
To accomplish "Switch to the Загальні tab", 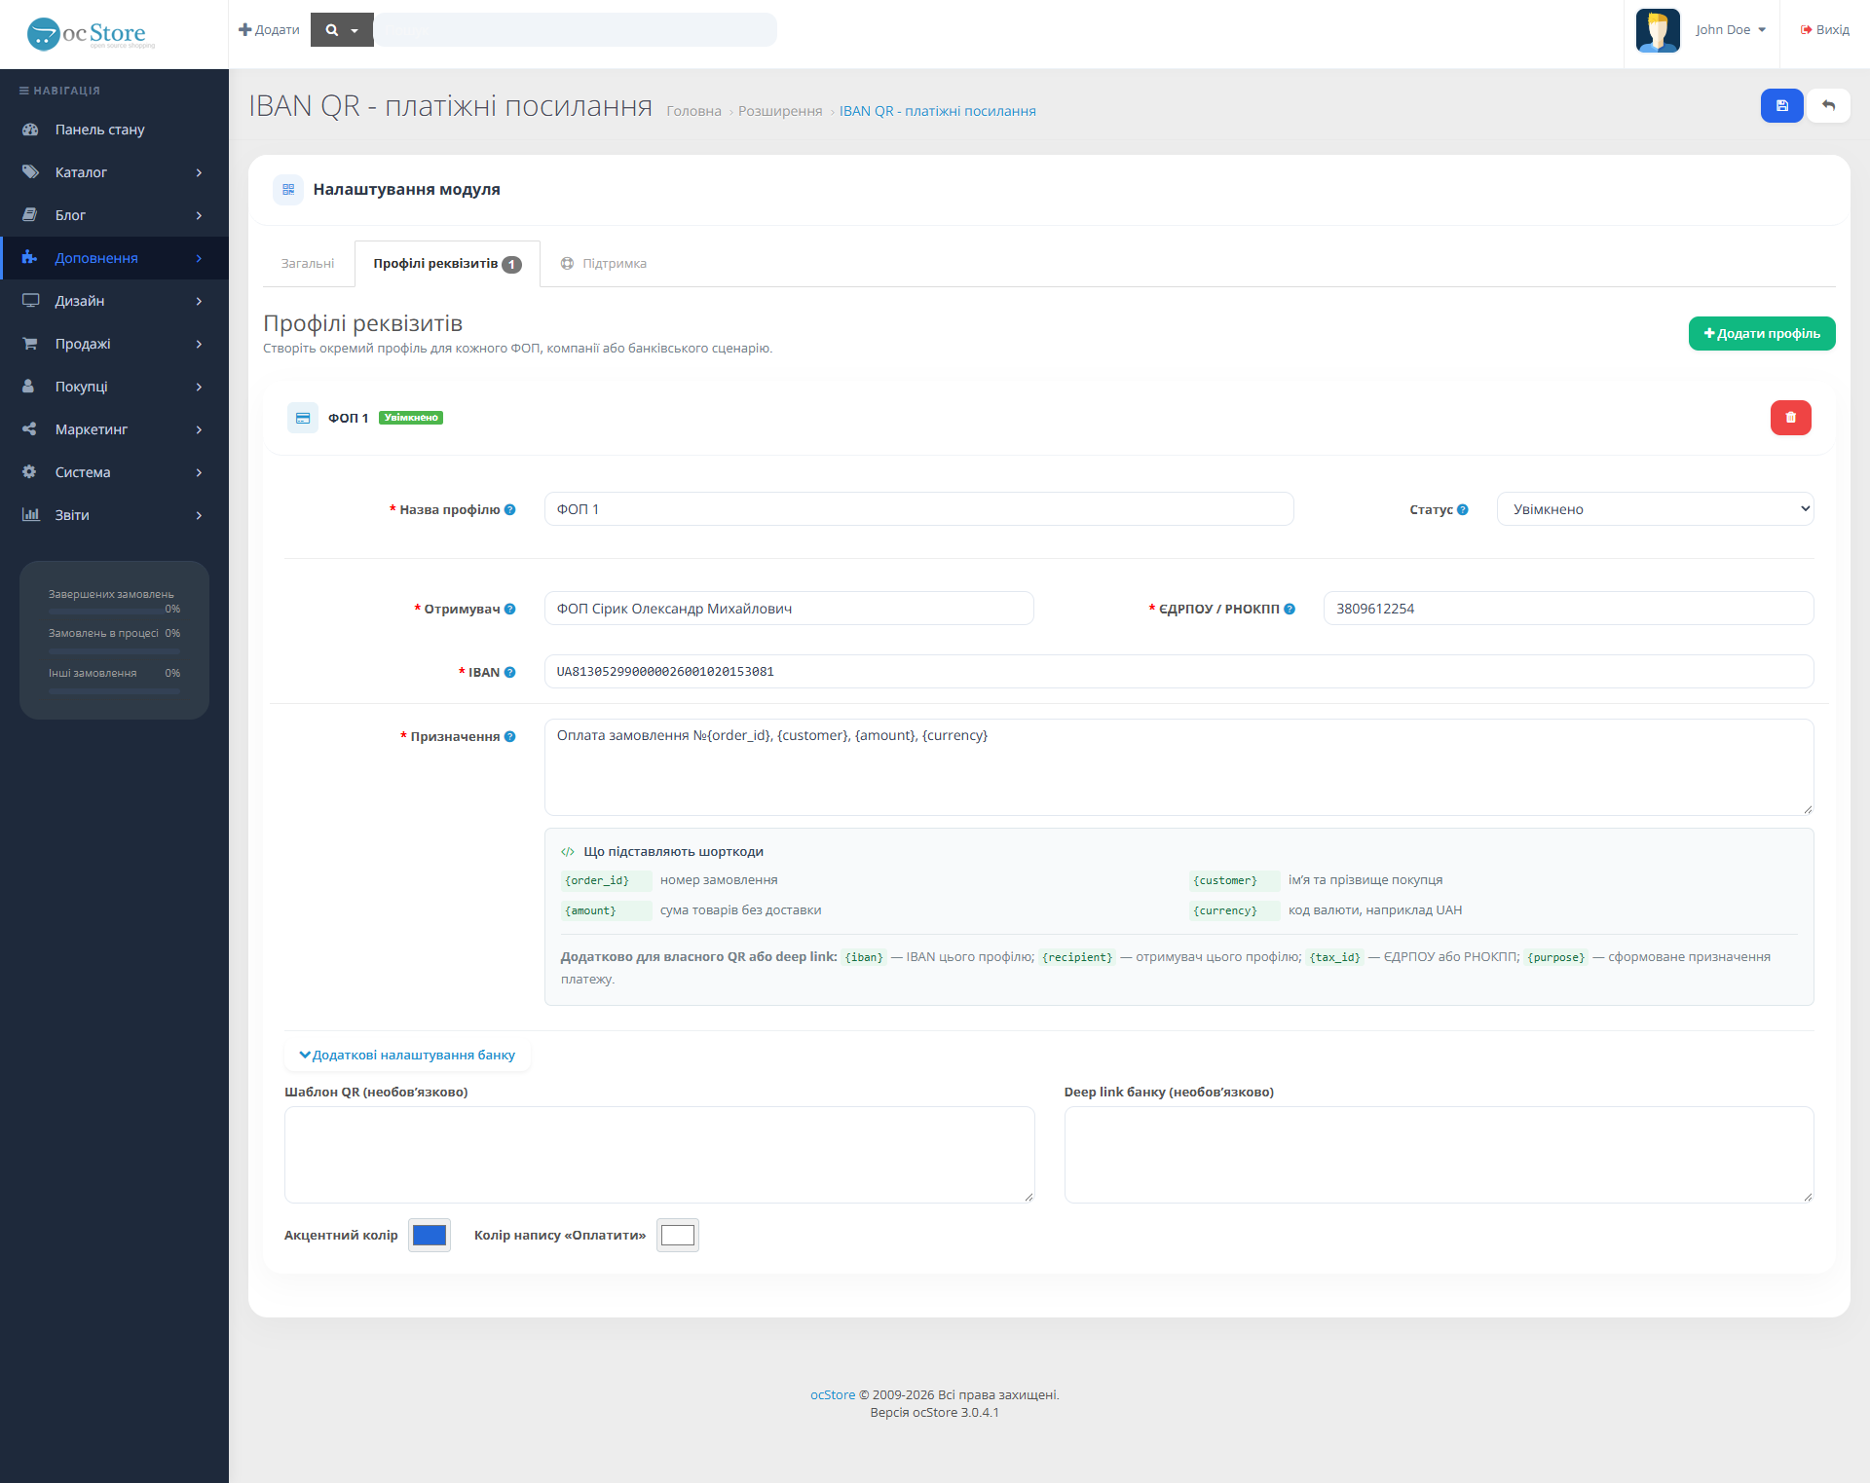I will 308,264.
